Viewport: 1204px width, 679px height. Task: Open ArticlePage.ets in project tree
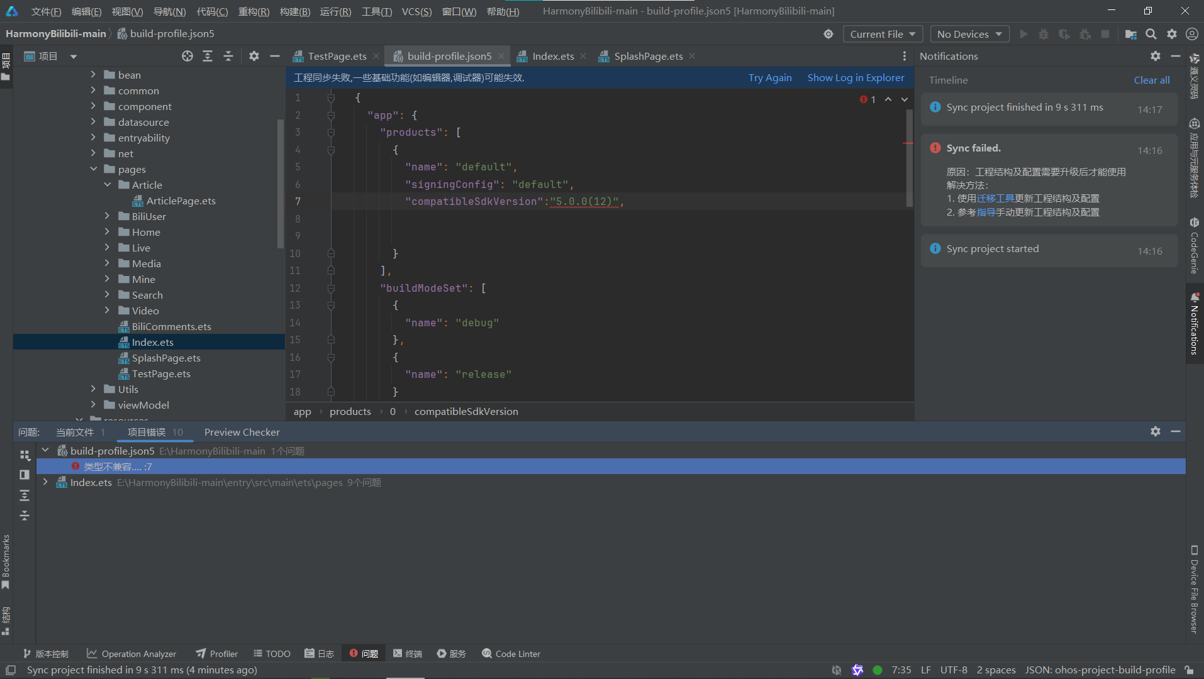[181, 201]
